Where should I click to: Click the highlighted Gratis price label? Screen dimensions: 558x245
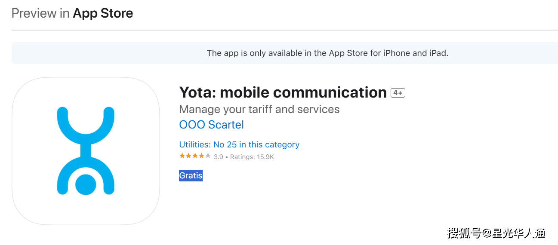(191, 175)
